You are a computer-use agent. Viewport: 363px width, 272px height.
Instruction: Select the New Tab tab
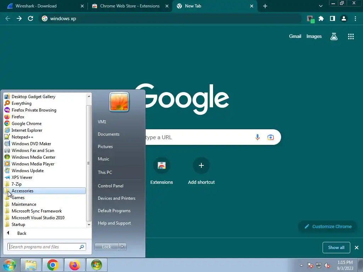point(214,6)
